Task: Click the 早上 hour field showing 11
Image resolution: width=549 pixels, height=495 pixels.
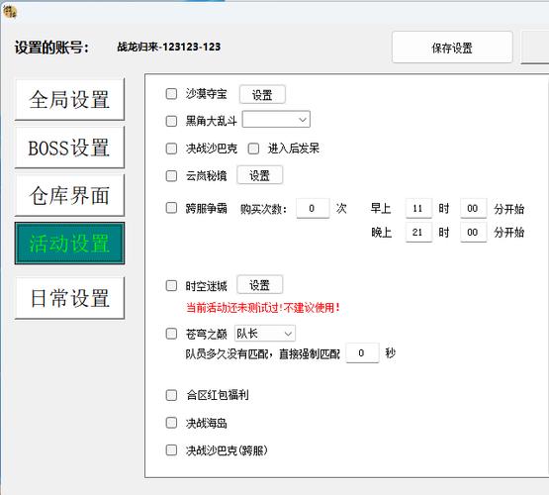Action: tap(418, 209)
